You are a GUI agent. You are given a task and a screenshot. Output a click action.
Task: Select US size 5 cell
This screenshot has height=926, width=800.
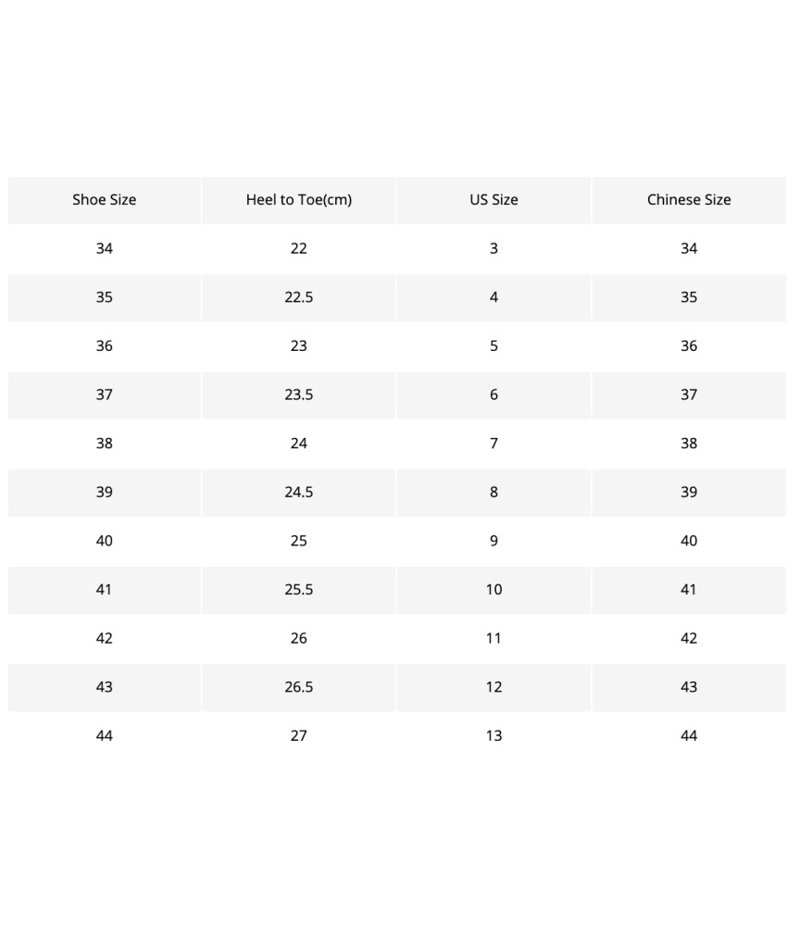point(494,345)
